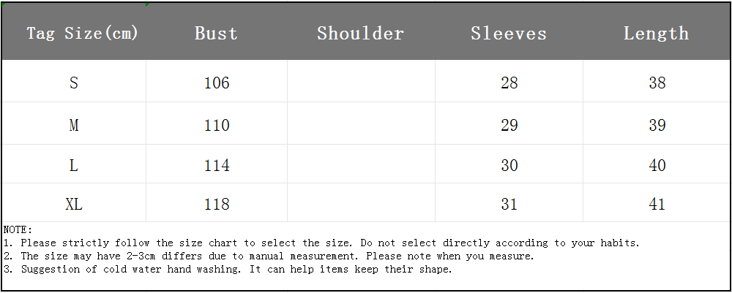Select the bust value 118

217,205
